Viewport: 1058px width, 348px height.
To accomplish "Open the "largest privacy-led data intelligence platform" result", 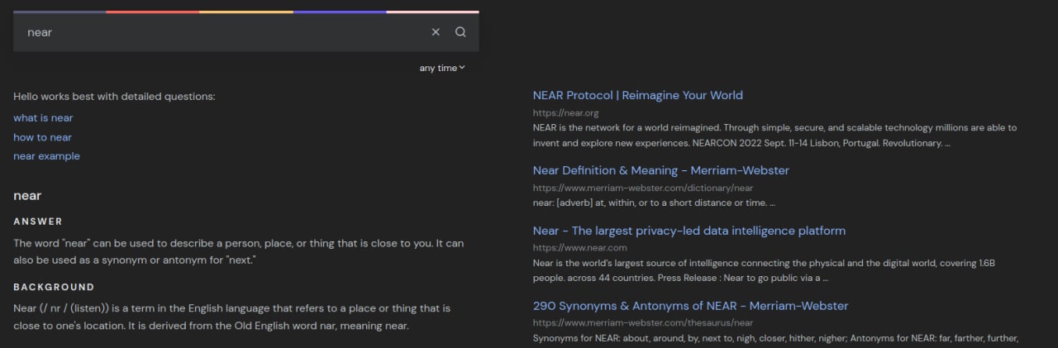I will pos(689,231).
